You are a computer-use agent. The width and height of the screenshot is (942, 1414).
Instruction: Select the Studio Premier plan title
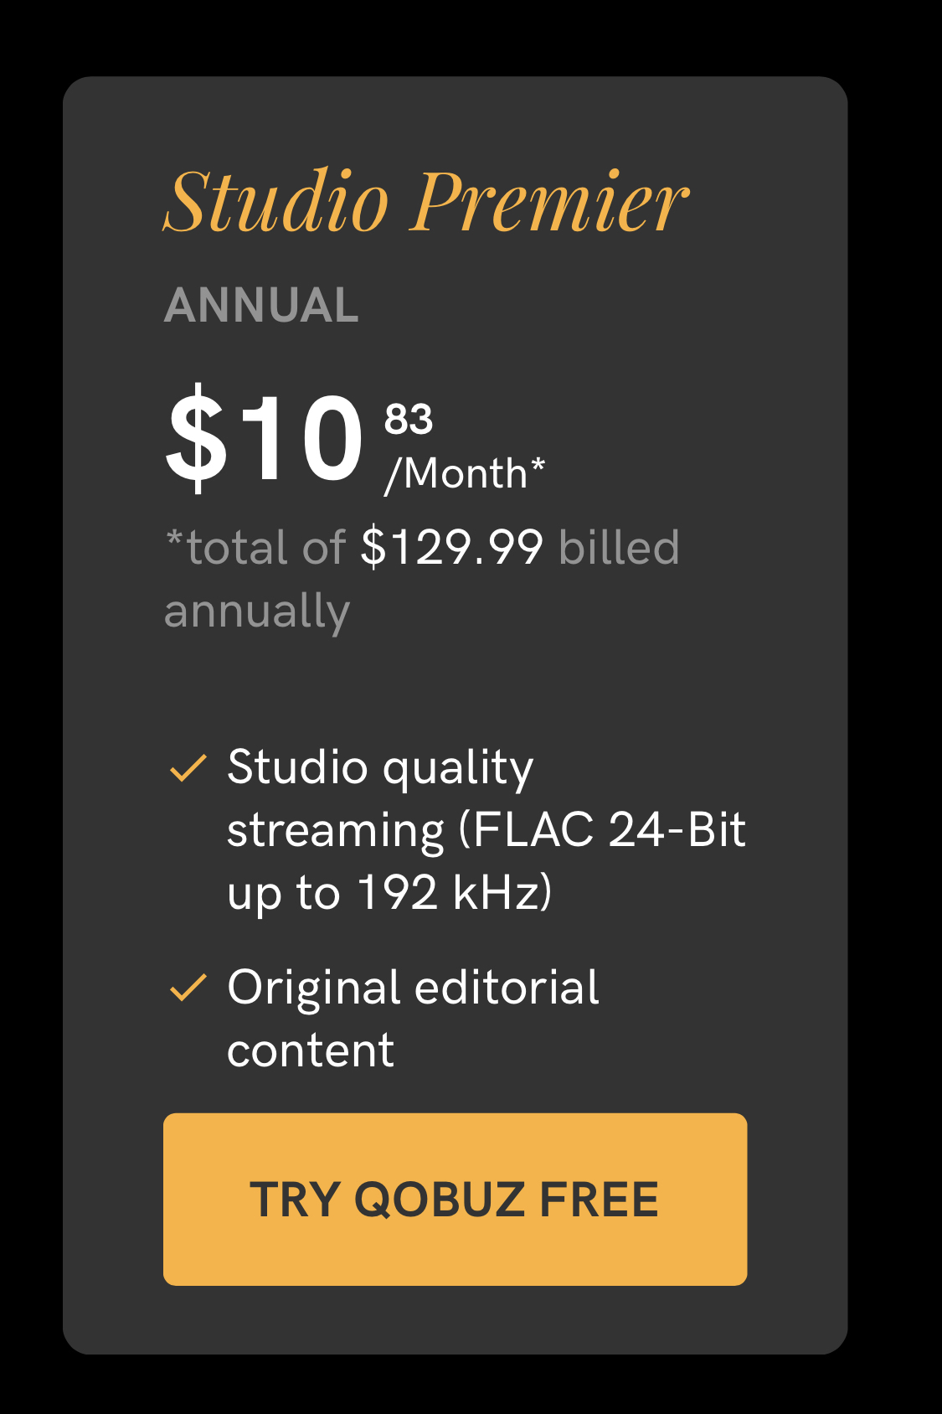coord(426,201)
